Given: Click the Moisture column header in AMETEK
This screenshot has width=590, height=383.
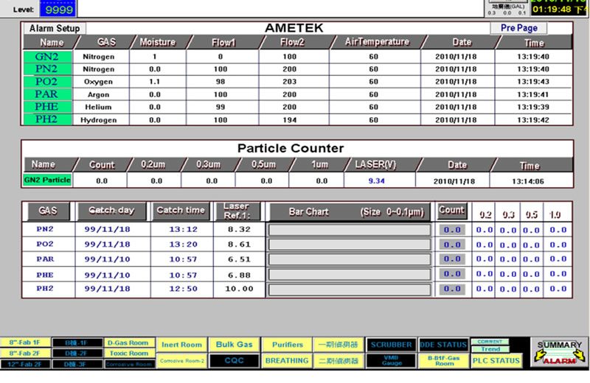Looking at the screenshot, I should point(158,42).
